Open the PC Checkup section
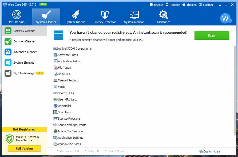Image resolution: width=238 pixels, height=157 pixels. [17, 17]
